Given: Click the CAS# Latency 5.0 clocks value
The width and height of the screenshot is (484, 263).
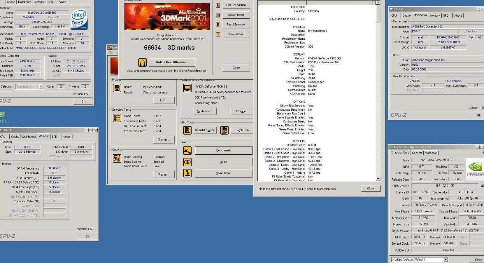Looking at the screenshot, I should [x=54, y=177].
